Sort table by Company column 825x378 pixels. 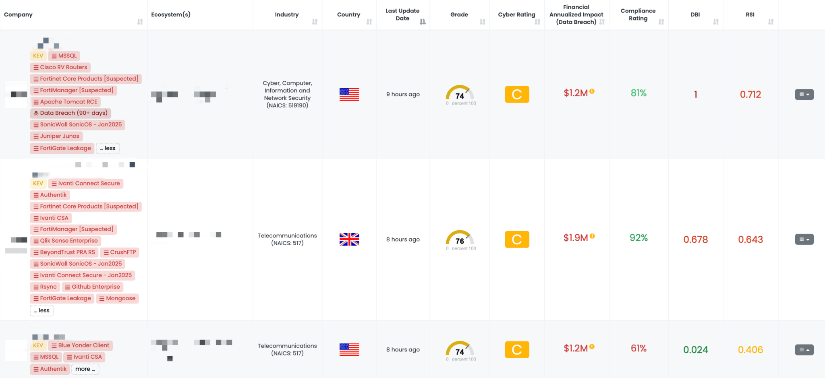[x=140, y=22]
